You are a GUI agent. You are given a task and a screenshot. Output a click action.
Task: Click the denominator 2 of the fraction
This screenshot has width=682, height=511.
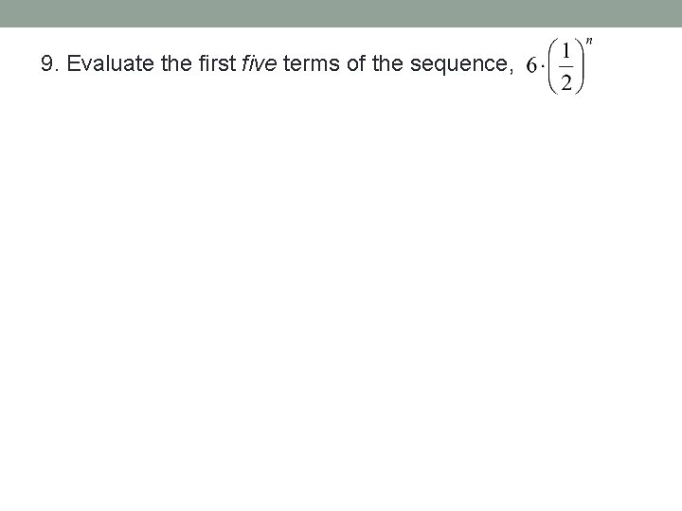coord(566,82)
